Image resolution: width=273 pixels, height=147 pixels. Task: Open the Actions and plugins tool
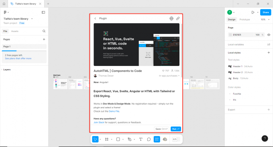(157, 139)
